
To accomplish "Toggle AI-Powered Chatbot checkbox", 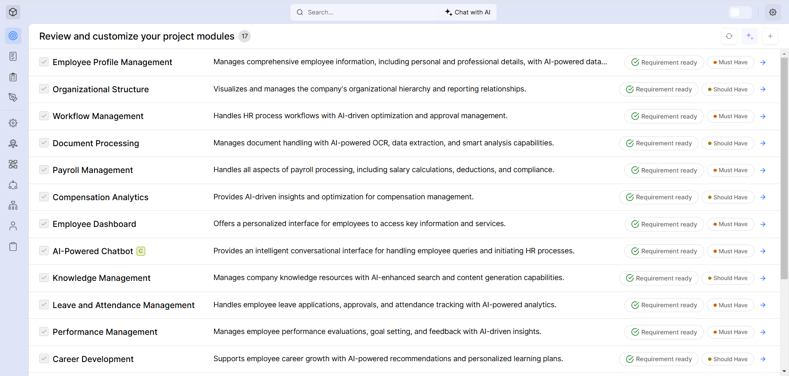I will [x=44, y=251].
